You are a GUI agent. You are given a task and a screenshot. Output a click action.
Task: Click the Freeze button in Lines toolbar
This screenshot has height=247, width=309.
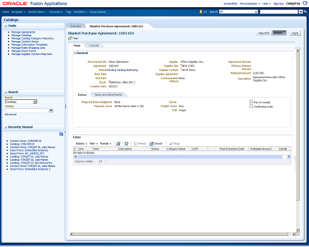click(140, 144)
